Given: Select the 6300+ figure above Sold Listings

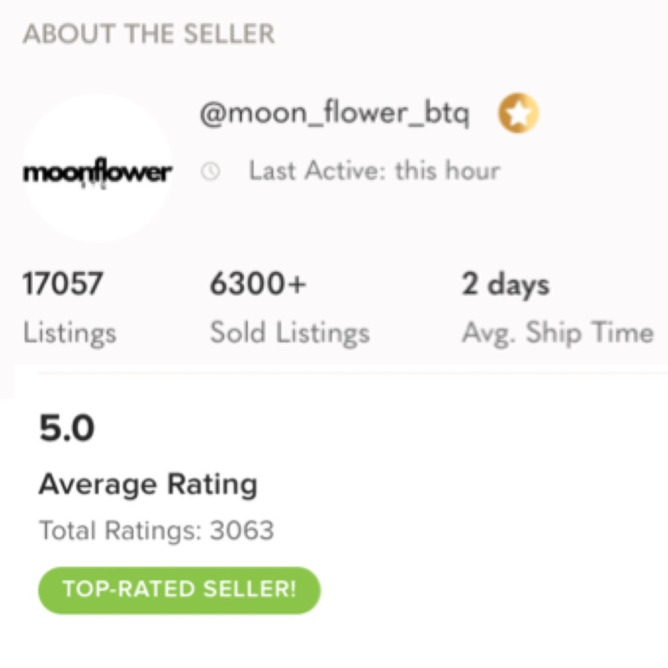Looking at the screenshot, I should click(x=258, y=284).
